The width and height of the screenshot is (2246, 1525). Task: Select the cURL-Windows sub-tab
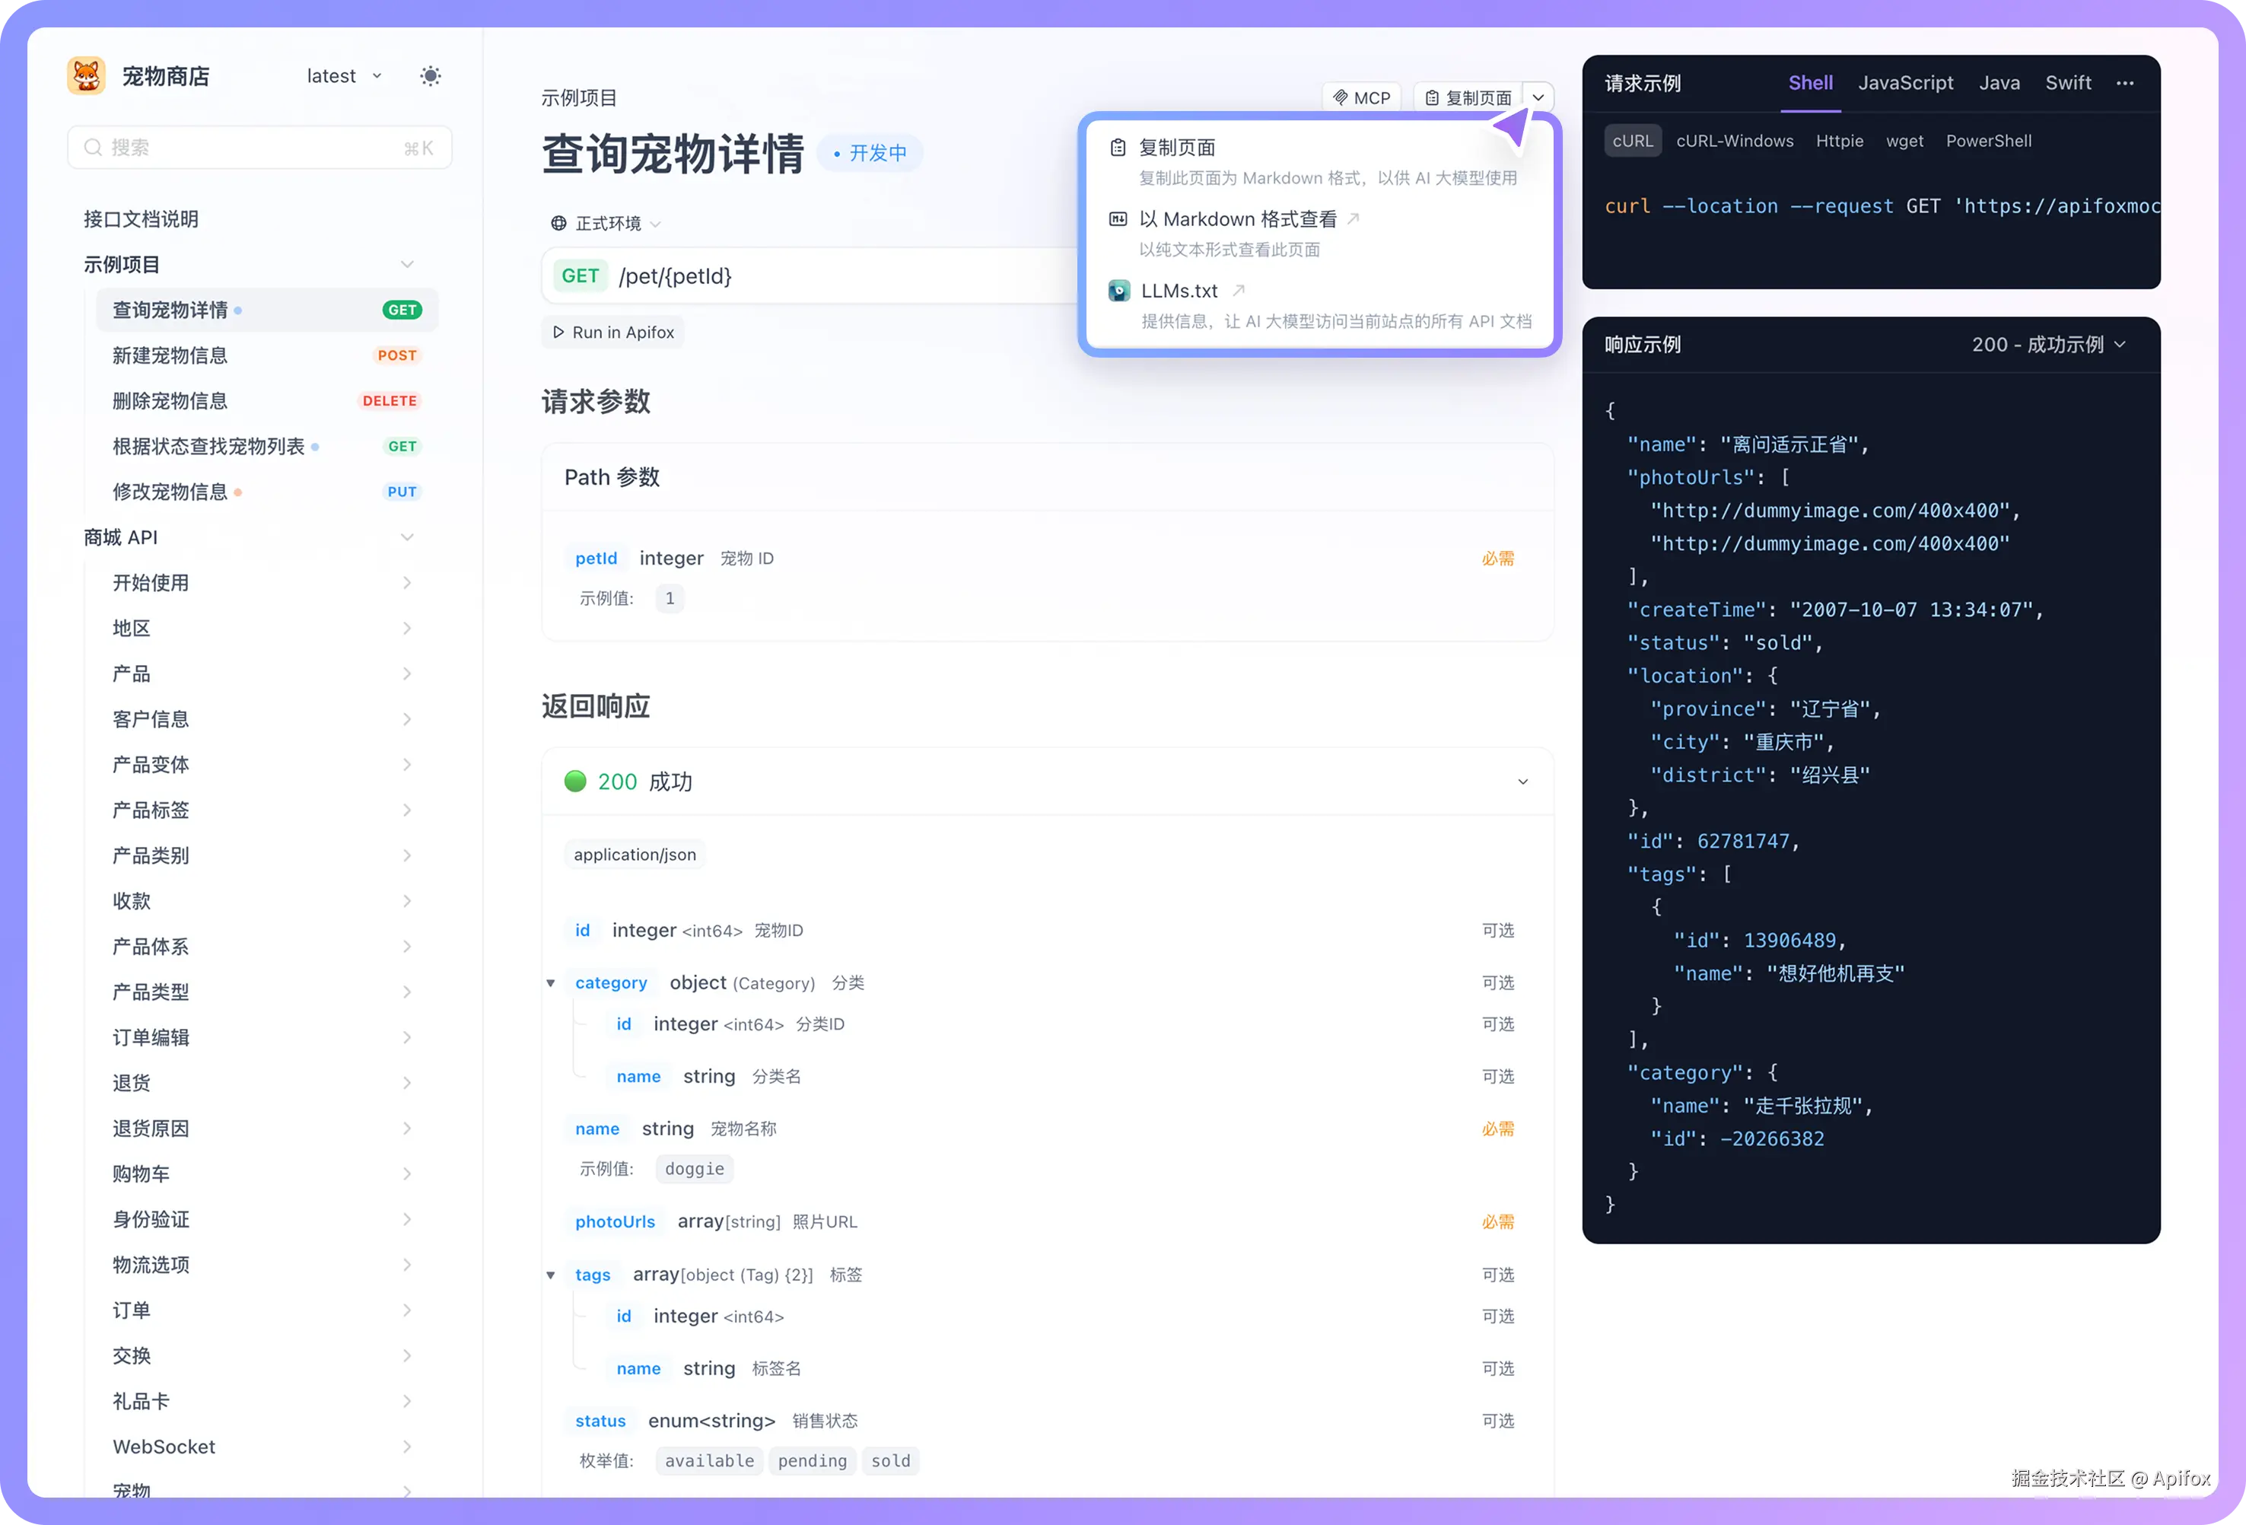[1734, 141]
